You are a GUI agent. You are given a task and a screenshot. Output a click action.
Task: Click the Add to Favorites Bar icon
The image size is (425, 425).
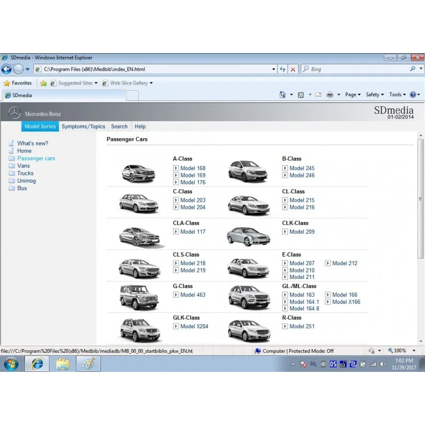pyautogui.click(x=44, y=83)
